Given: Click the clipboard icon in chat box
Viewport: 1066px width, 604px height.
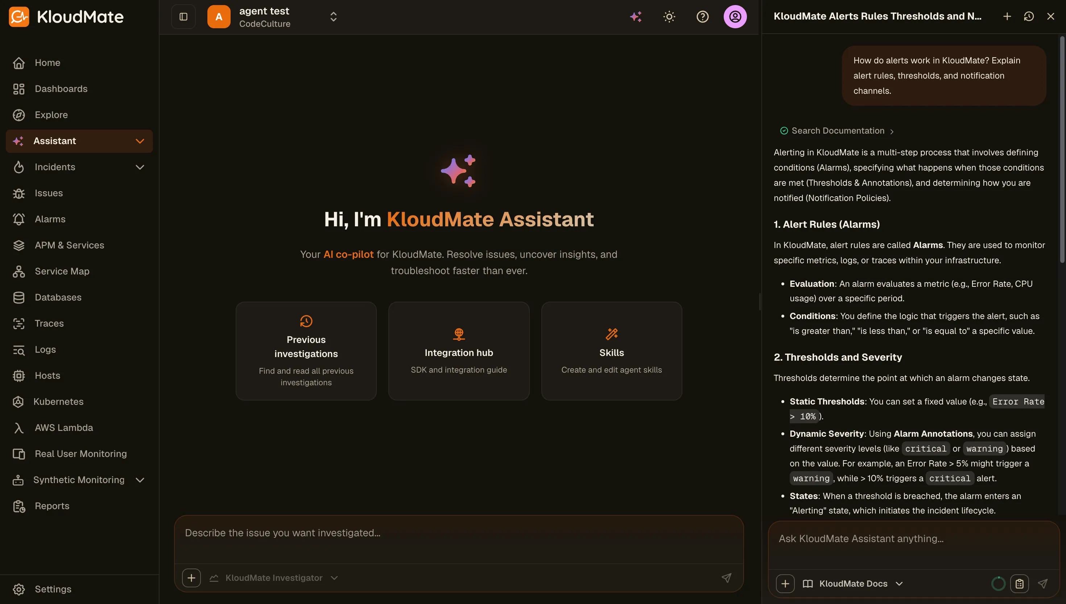Looking at the screenshot, I should 1019,584.
